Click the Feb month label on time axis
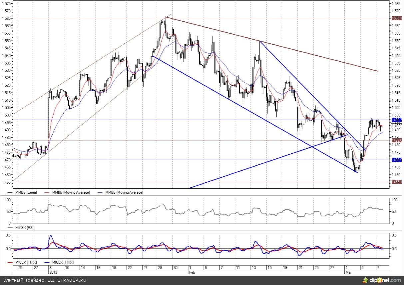Image resolution: width=404 pixels, height=285 pixels. (191, 272)
